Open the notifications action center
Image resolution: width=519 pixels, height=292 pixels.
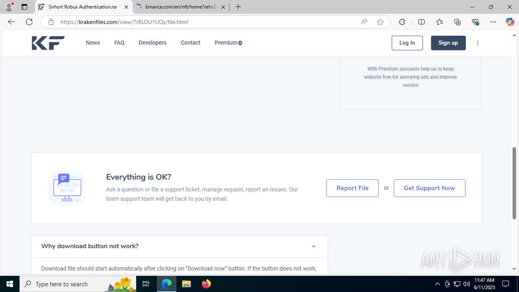pos(506,284)
